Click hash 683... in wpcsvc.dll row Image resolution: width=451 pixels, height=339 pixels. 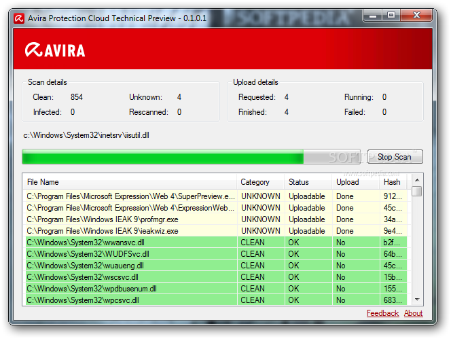[x=393, y=300]
